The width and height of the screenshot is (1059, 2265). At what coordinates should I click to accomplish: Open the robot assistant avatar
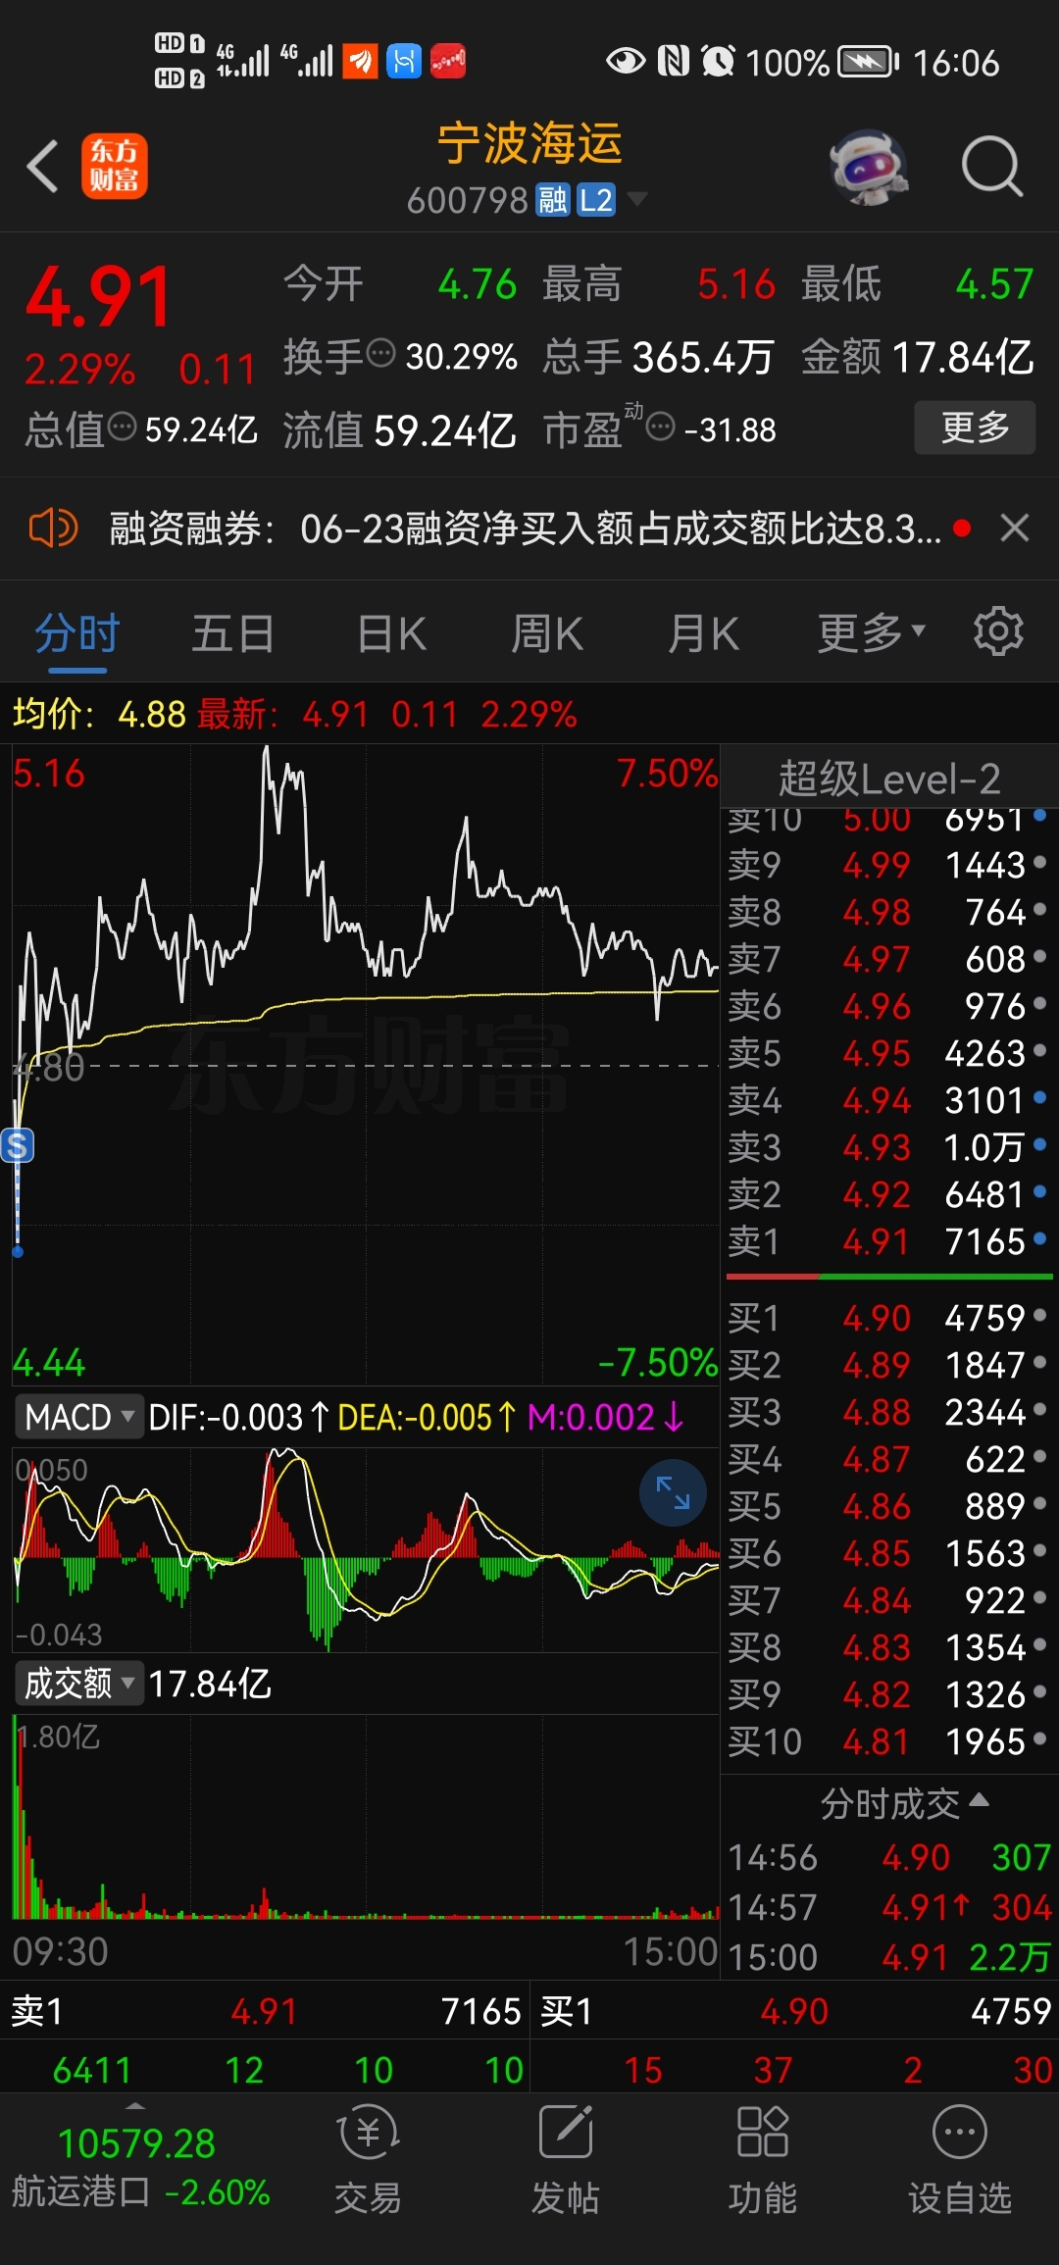869,167
